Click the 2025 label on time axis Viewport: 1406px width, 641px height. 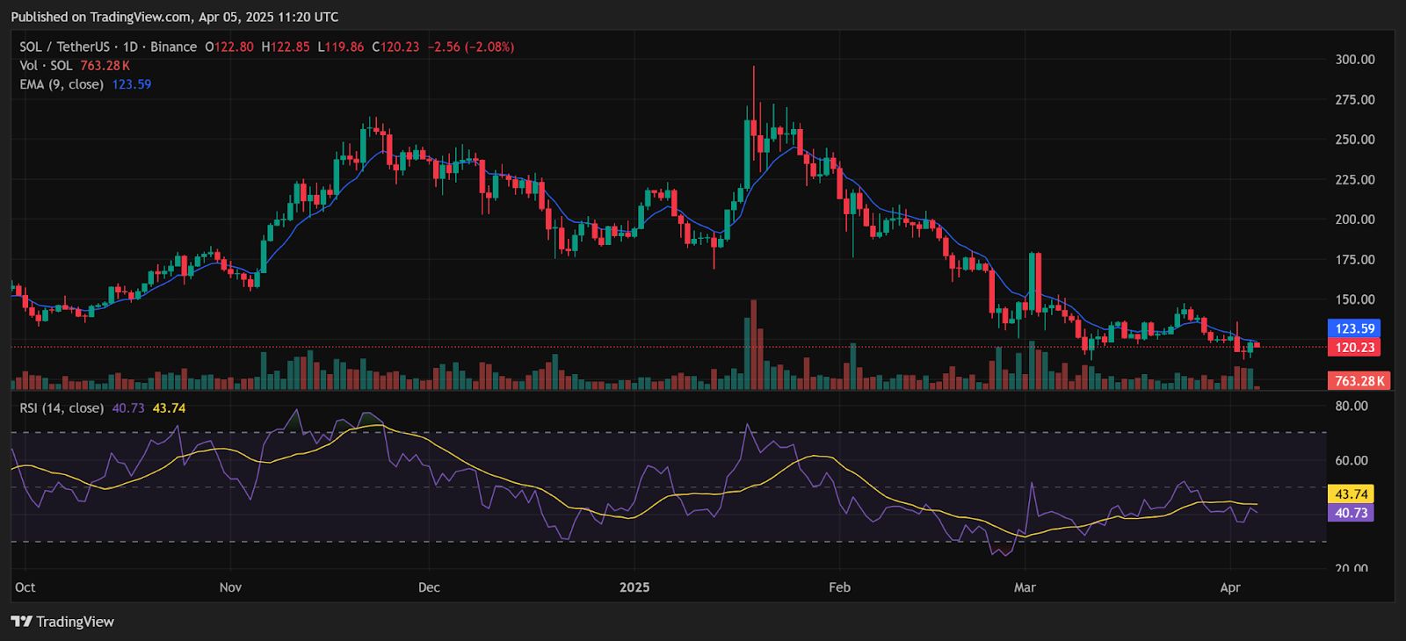(634, 587)
